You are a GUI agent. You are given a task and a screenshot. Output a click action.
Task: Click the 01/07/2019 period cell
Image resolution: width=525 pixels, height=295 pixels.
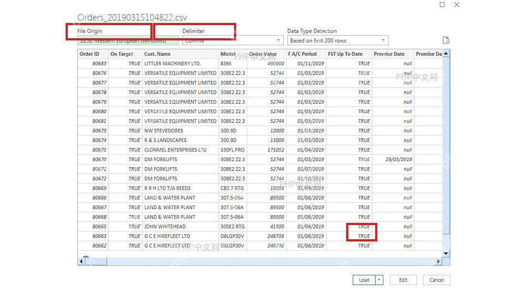(306, 169)
